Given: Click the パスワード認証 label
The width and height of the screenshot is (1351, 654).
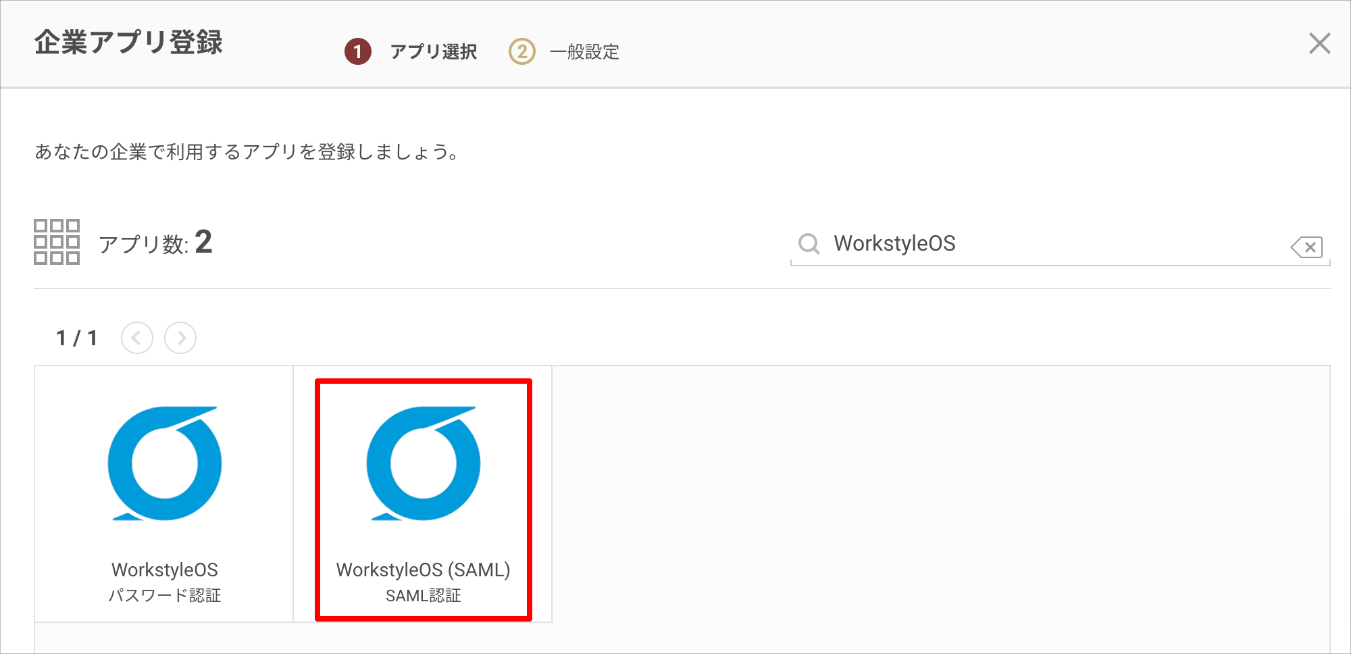Looking at the screenshot, I should point(165,595).
